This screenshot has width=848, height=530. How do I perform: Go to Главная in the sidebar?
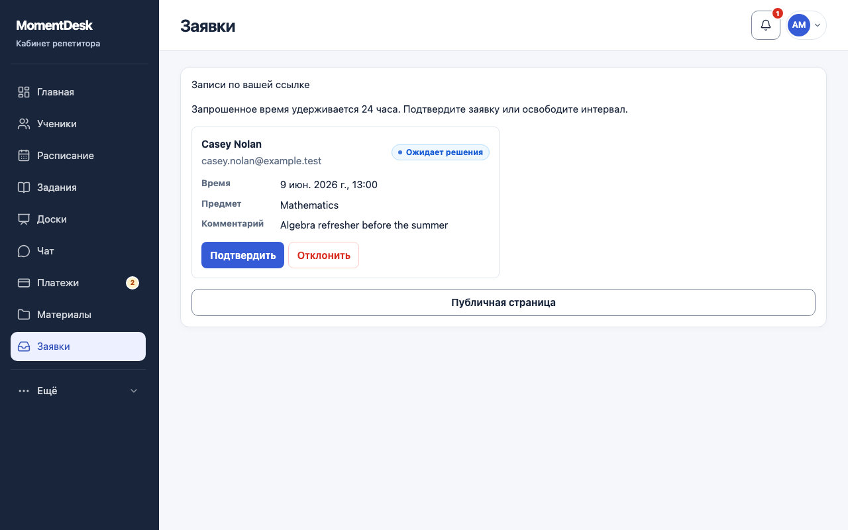[78, 92]
